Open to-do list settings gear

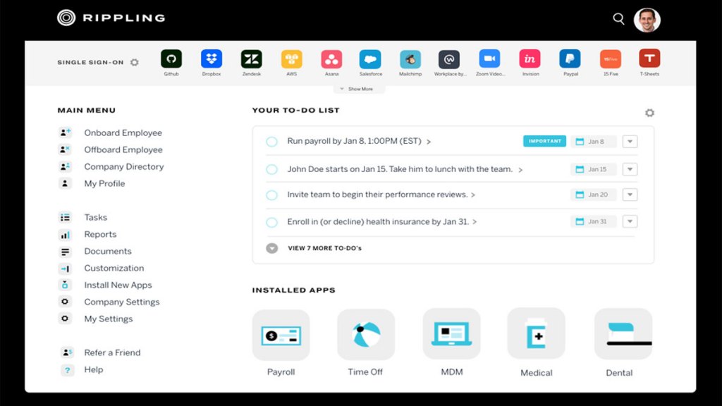[649, 113]
